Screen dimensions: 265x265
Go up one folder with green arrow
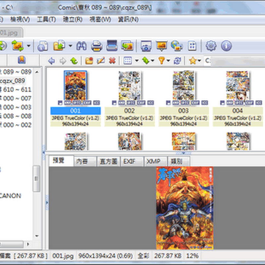tap(74, 61)
